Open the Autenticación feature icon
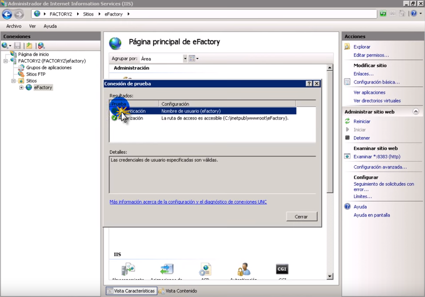The width and height of the screenshot is (425, 297). tap(244, 269)
